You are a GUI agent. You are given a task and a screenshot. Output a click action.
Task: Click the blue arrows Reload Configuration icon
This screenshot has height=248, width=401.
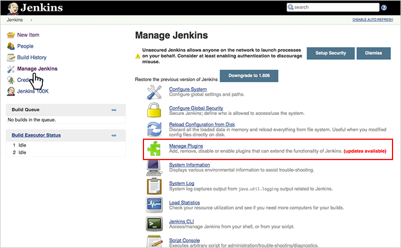(154, 129)
